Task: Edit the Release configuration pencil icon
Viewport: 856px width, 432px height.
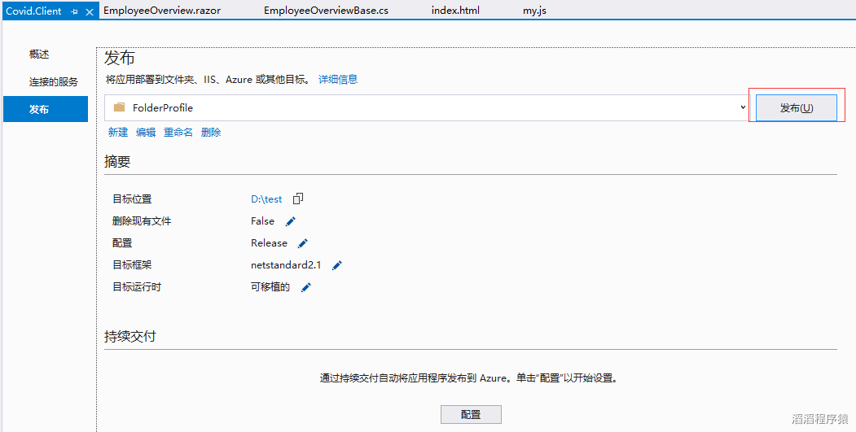Action: click(x=303, y=243)
